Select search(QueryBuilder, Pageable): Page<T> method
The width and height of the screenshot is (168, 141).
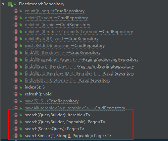(x=65, y=122)
